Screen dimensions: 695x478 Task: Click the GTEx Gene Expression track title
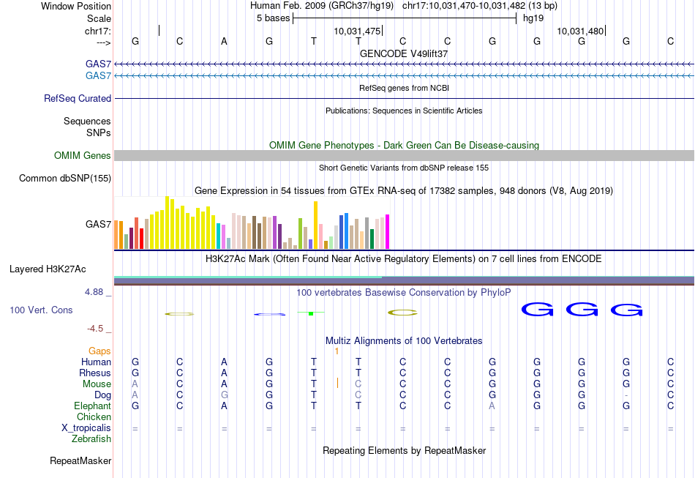click(404, 190)
